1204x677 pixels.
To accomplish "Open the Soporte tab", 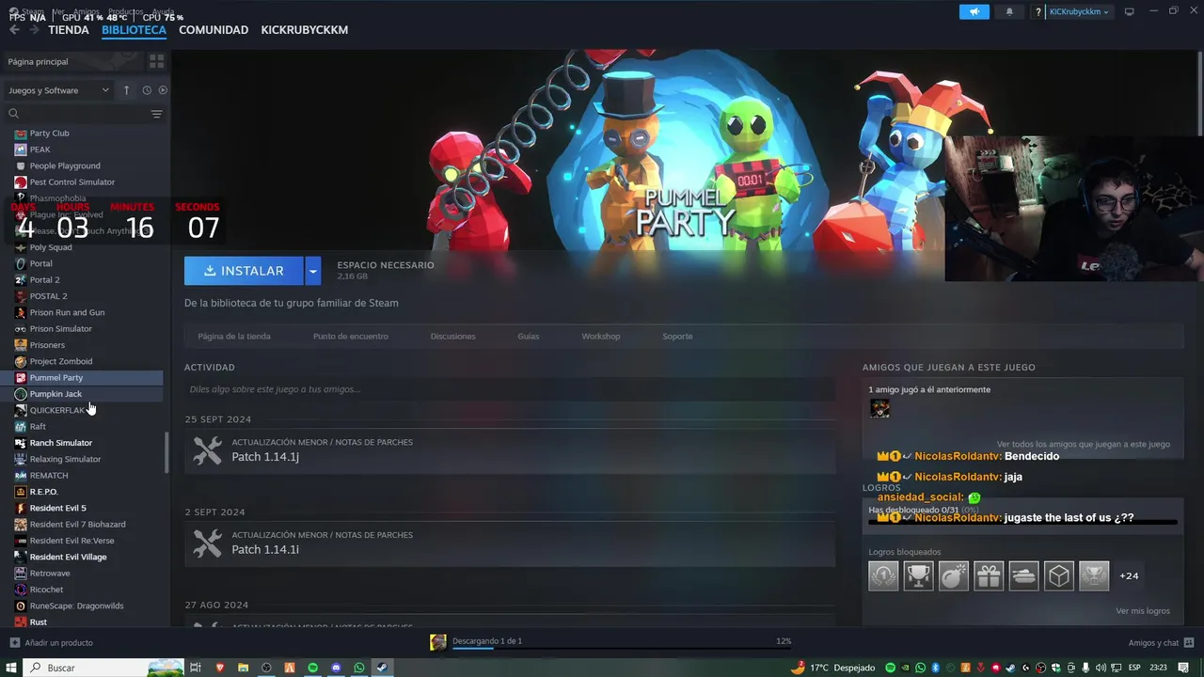I will 677,336.
